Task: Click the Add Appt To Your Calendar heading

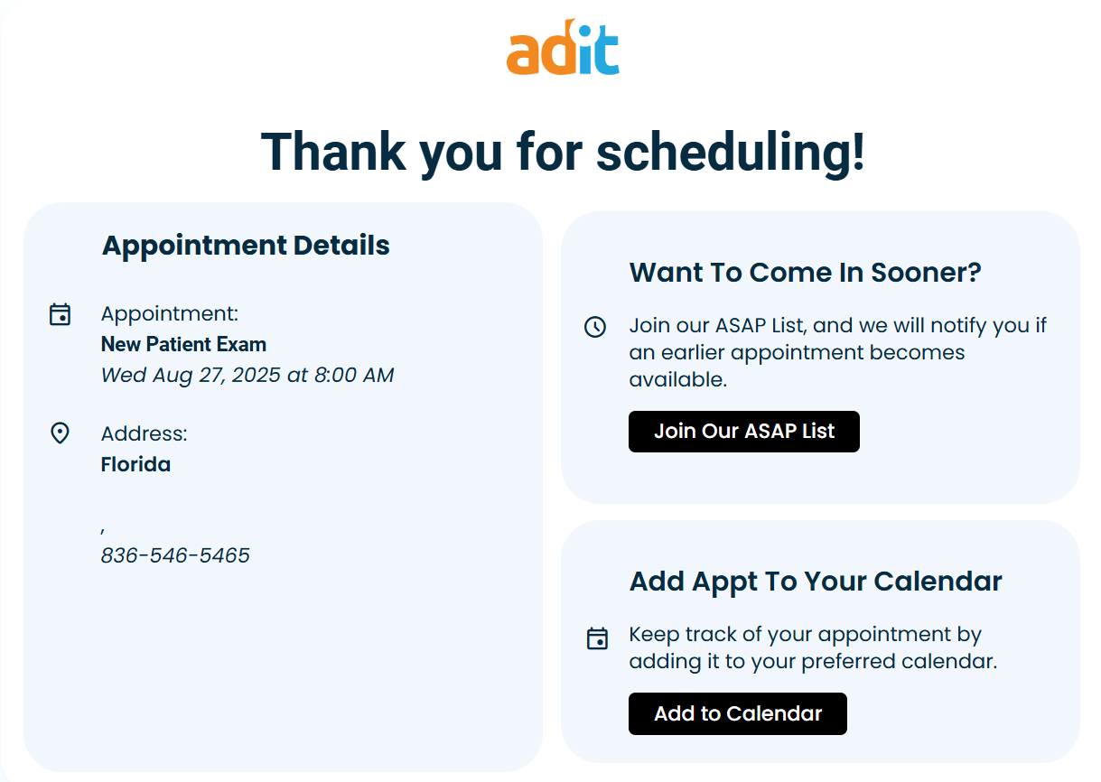Action: pos(816,581)
